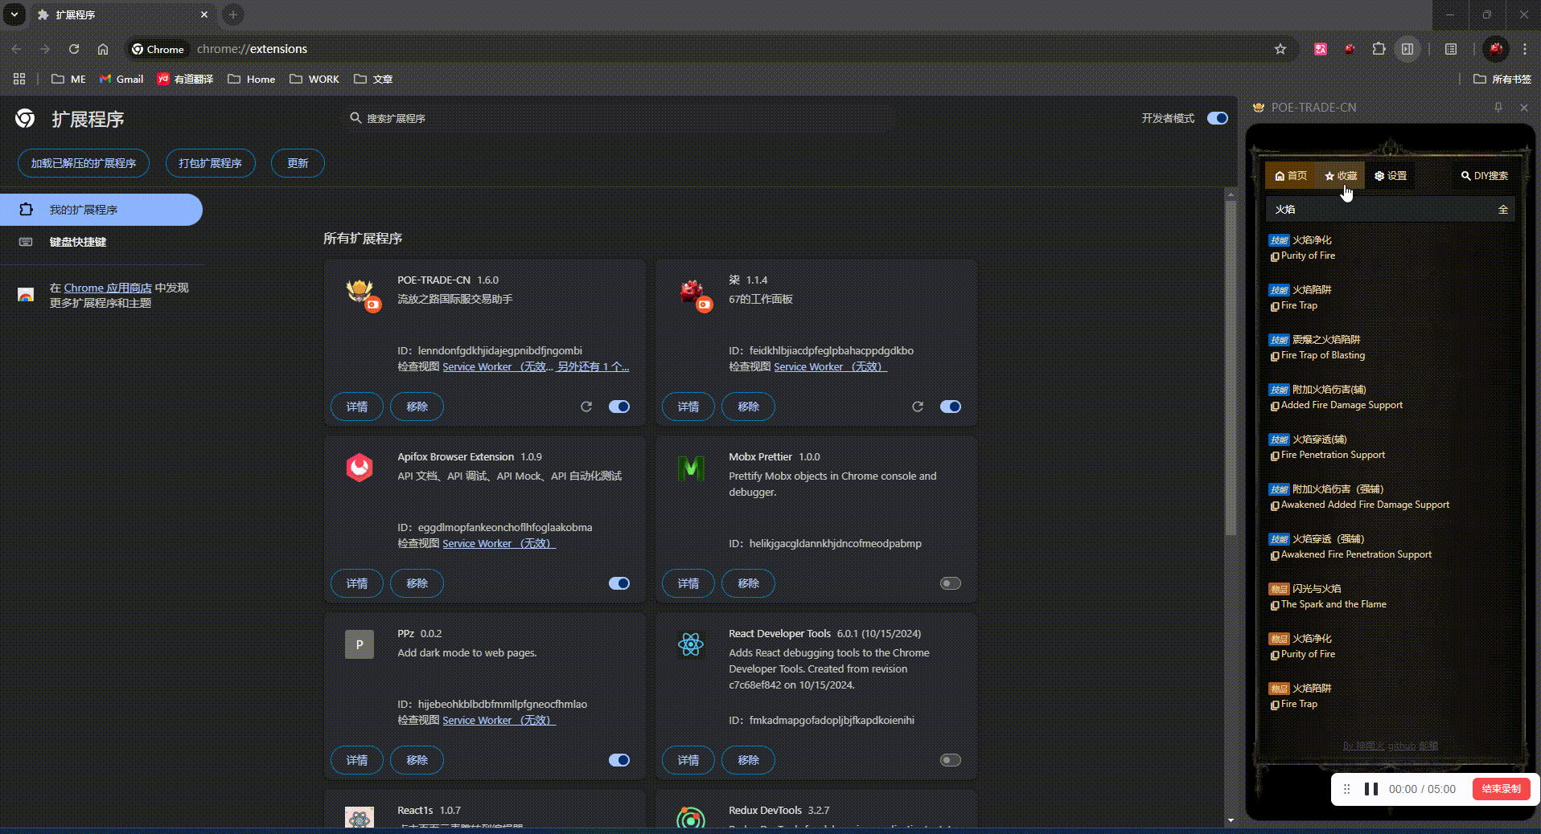Open the 文章 bookmarks folder
1541x834 pixels.
(373, 79)
